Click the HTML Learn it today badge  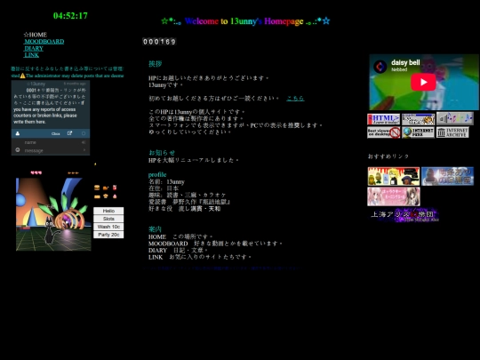click(384, 119)
